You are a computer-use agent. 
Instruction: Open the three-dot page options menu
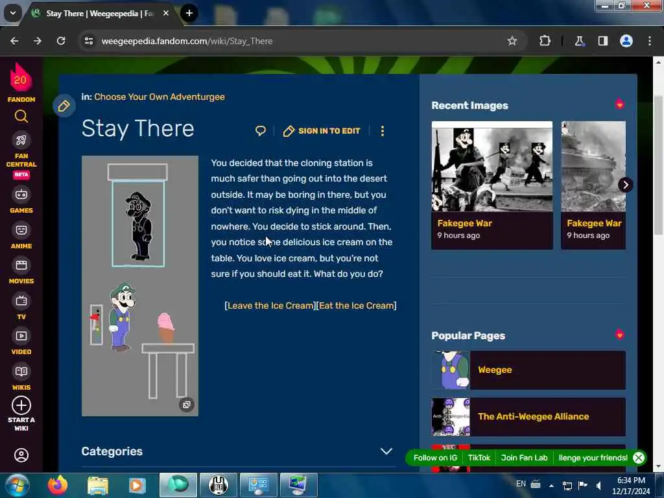(383, 131)
